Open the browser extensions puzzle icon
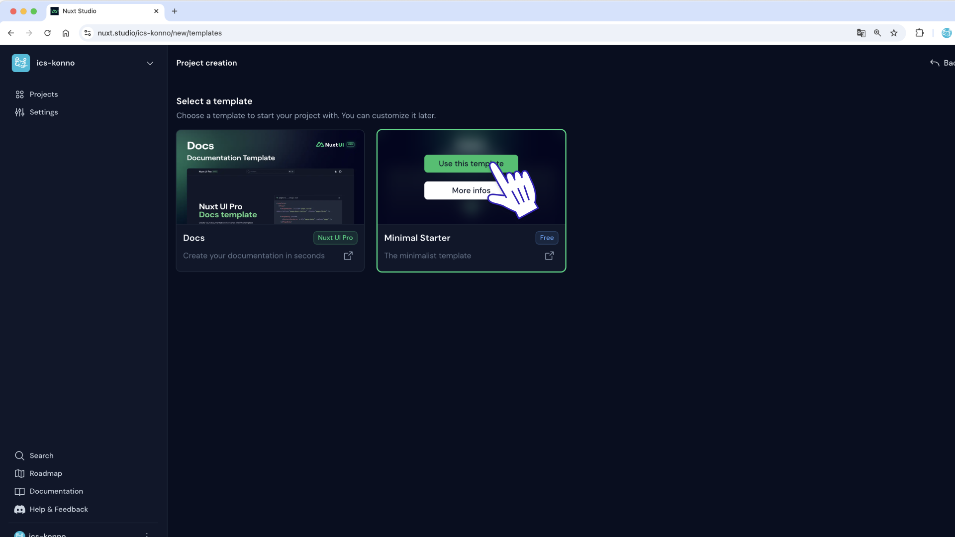 pyautogui.click(x=919, y=33)
